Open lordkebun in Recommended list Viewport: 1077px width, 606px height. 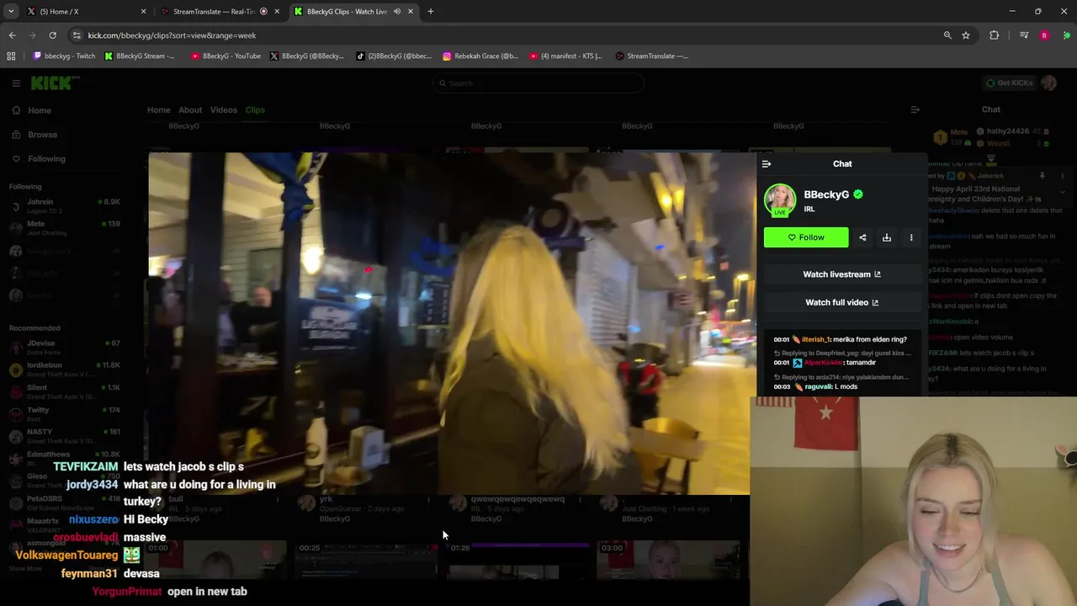pyautogui.click(x=66, y=369)
